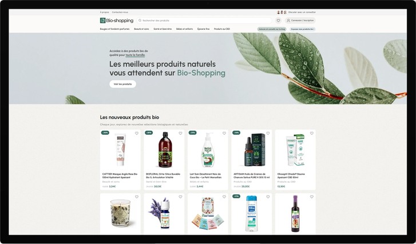Screen dimensions: 416x244
Task: Favorite the CATTIER Masque Argile Rose product
Action: coord(137,133)
